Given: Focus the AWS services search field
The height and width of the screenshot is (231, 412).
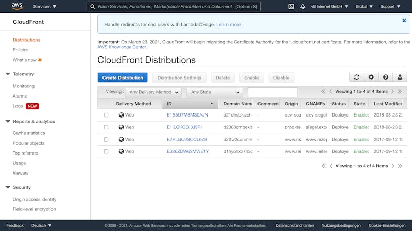Looking at the screenshot, I should pyautogui.click(x=174, y=6).
